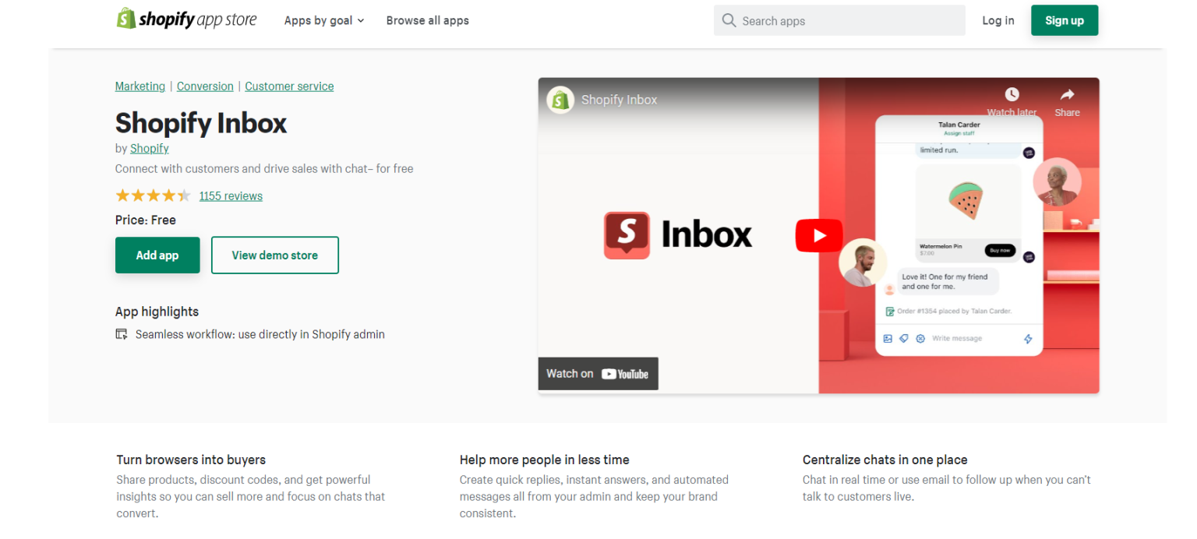
Task: Select the discount tag icon in the chat widget
Action: [904, 339]
